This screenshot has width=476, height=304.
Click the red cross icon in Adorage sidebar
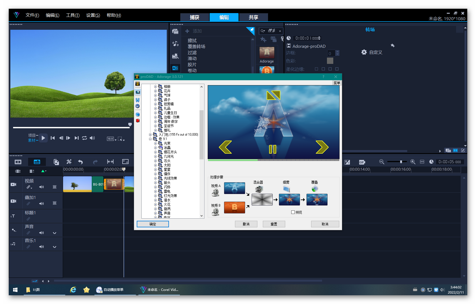pyautogui.click(x=138, y=121)
